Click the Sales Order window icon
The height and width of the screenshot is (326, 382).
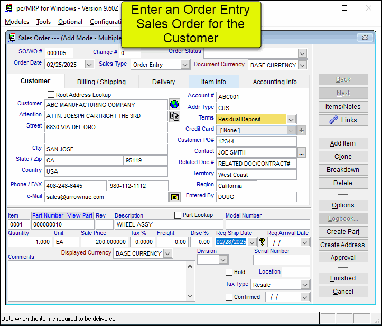[12, 38]
